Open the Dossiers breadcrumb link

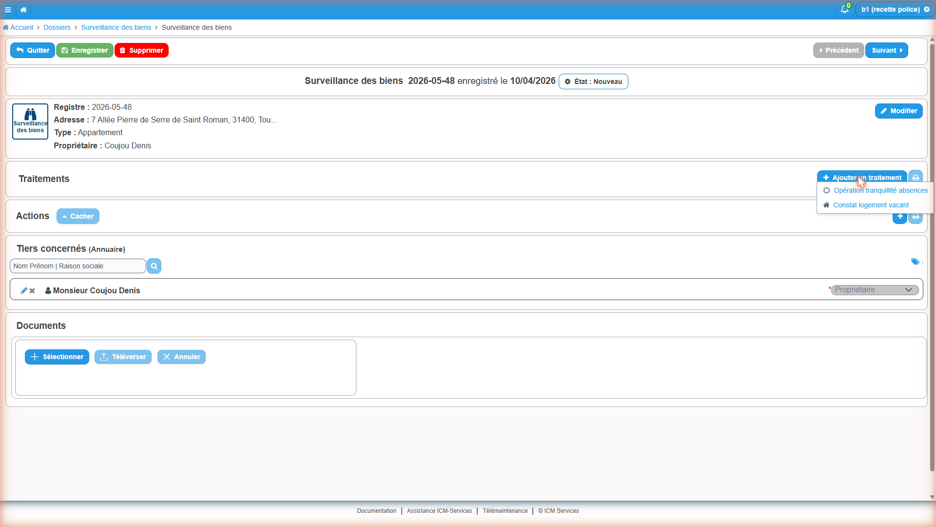click(57, 27)
